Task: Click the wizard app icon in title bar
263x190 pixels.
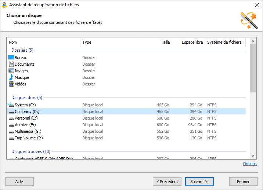Action: coord(4,5)
